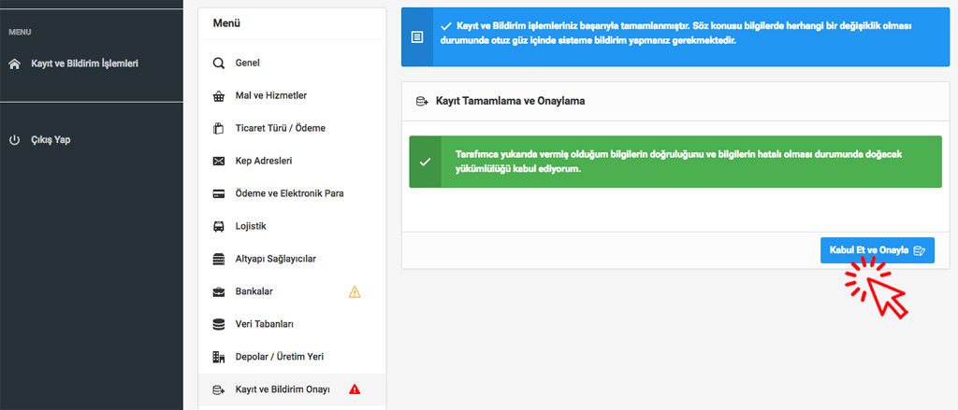The width and height of the screenshot is (958, 410).
Task: Click the building icon for Depolar / Üretim Yeri
Action: coord(219,357)
